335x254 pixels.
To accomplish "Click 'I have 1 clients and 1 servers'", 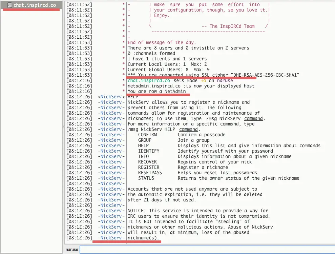I will 167,59.
